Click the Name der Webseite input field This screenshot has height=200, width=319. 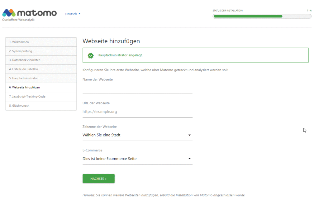(137, 89)
